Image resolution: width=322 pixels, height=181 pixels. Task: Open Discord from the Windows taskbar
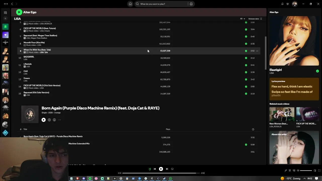pyautogui.click(x=84, y=178)
